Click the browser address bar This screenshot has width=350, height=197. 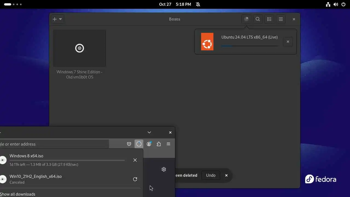(x=54, y=144)
